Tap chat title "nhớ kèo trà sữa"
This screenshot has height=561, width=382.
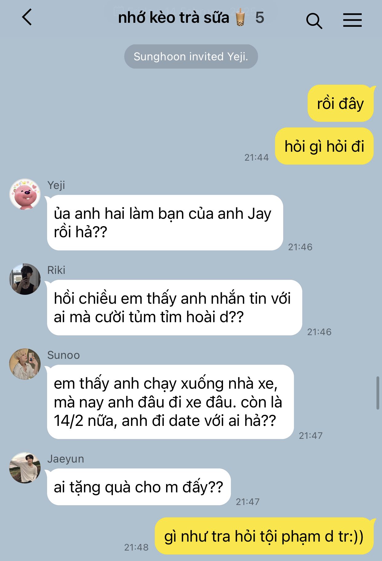tap(174, 18)
